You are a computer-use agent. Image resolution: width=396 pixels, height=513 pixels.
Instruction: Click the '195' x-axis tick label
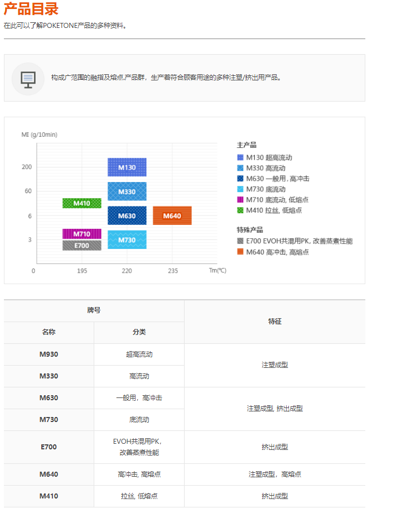coord(82,271)
